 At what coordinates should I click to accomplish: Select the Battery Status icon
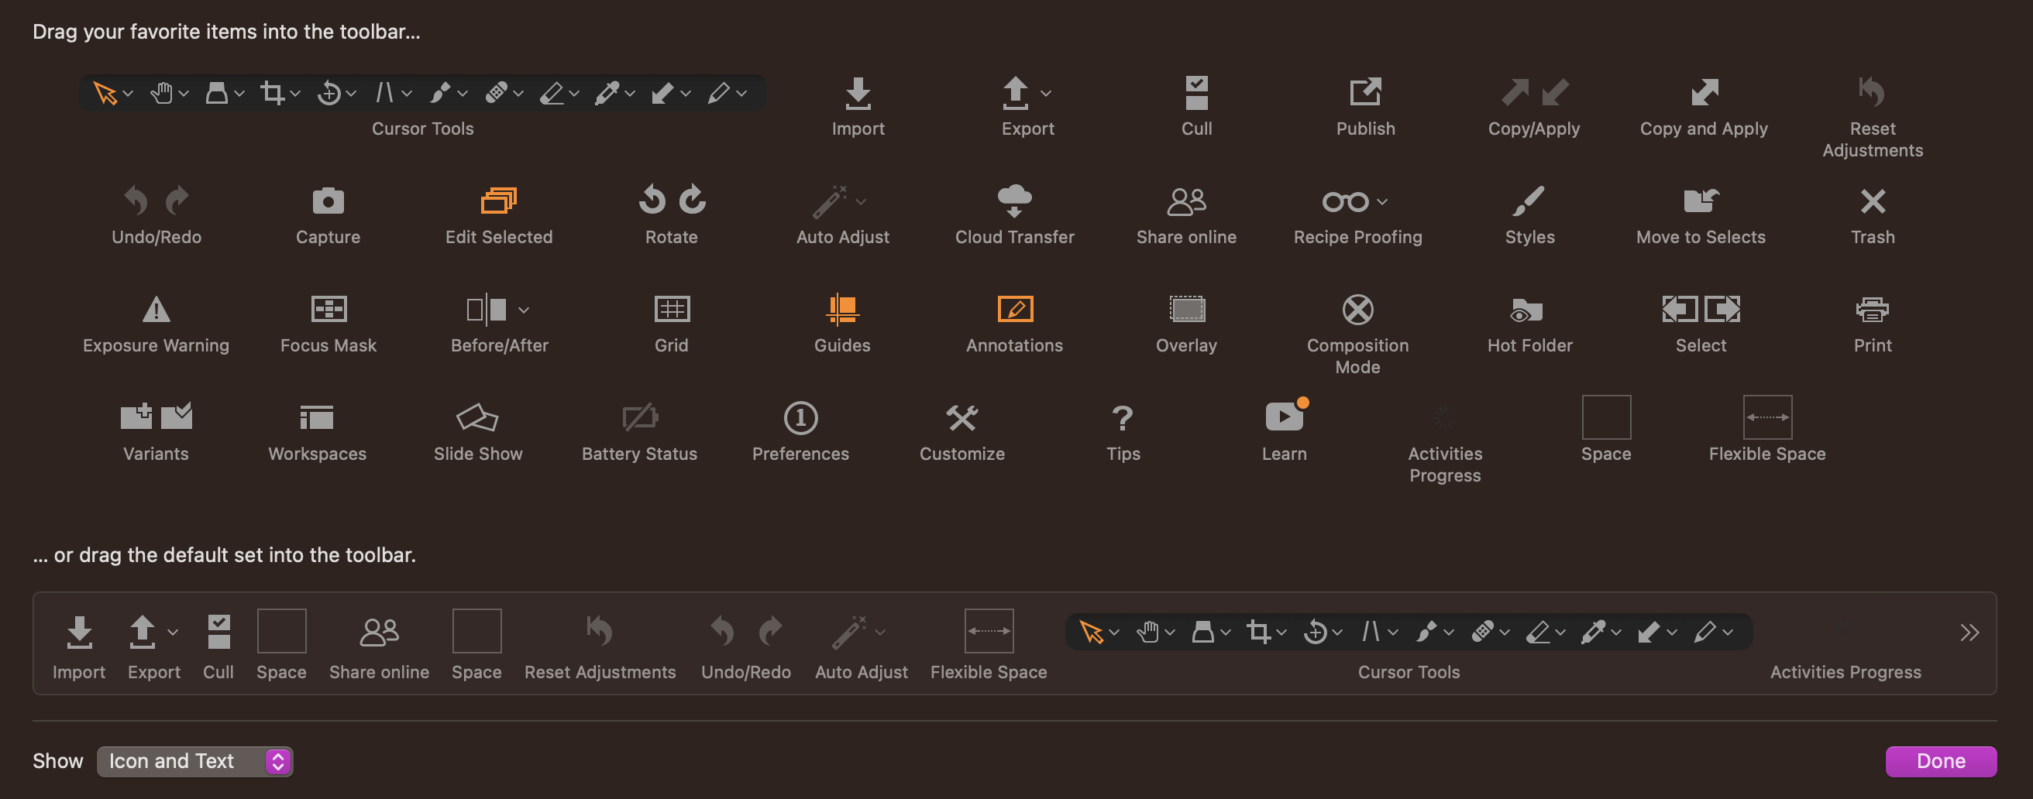click(x=639, y=417)
